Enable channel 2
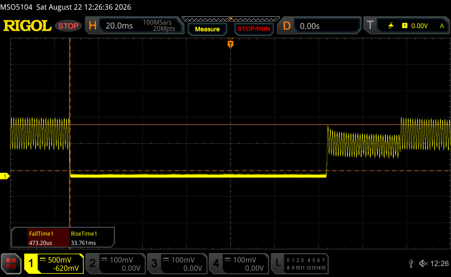 92,263
